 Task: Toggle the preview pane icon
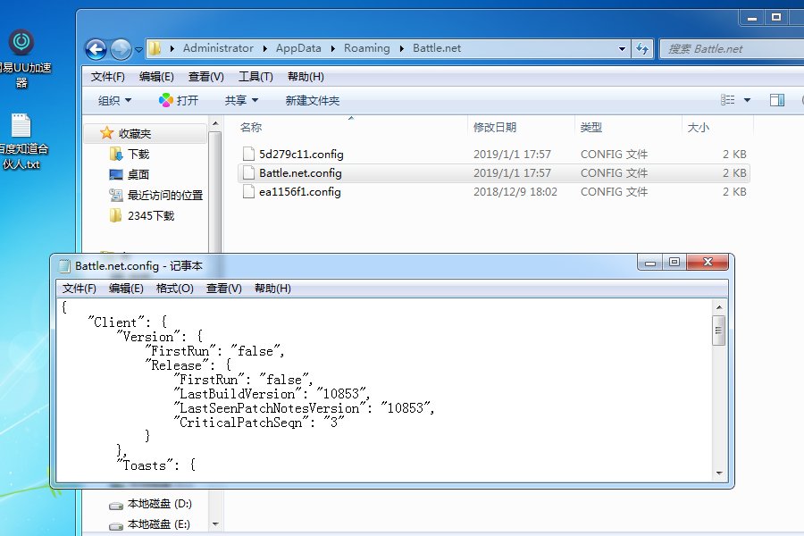(776, 100)
